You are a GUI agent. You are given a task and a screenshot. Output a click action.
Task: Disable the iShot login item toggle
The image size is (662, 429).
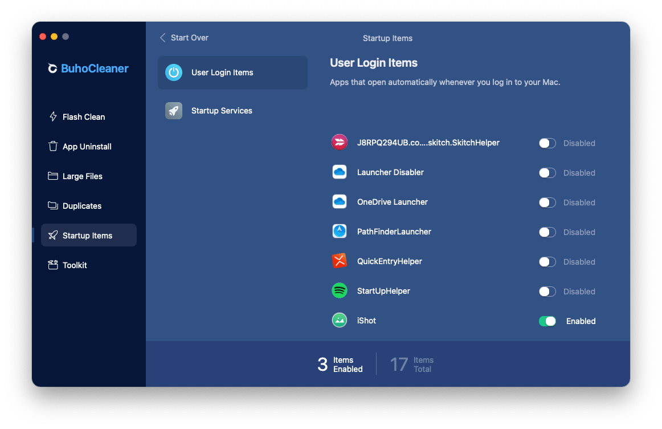pos(547,321)
